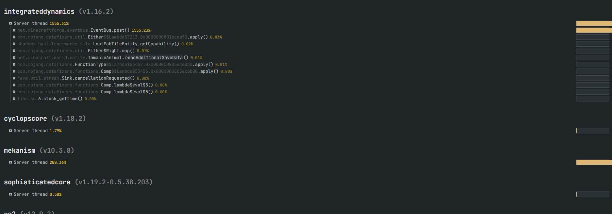Expand the Either lambda apply() 0.03% node
Viewport: 612px width, 214px height.
(x=14, y=37)
